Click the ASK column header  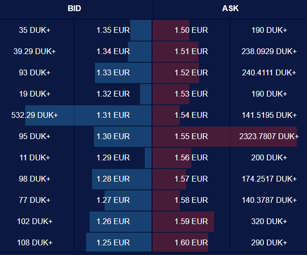[x=230, y=9]
